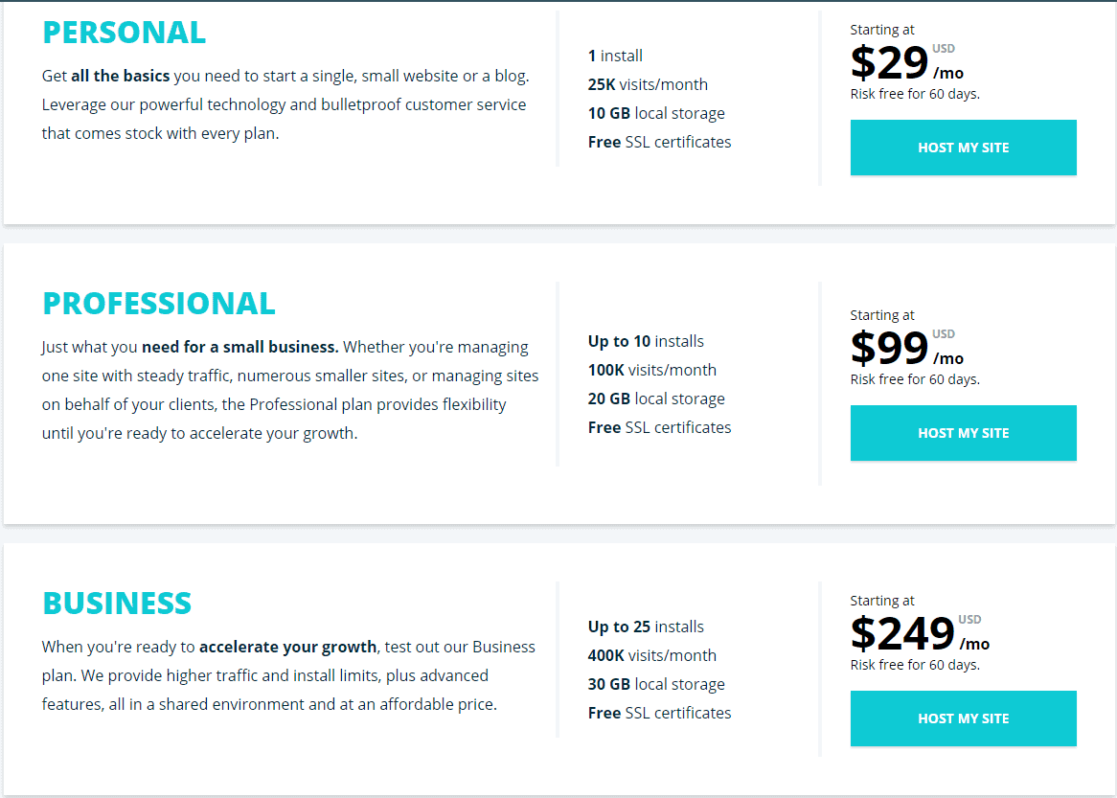1117x798 pixels.
Task: Select the PROFESSIONAL plan heading
Action: point(158,303)
